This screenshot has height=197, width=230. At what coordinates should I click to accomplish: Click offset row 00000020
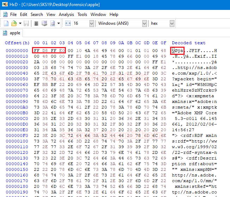click(17, 62)
